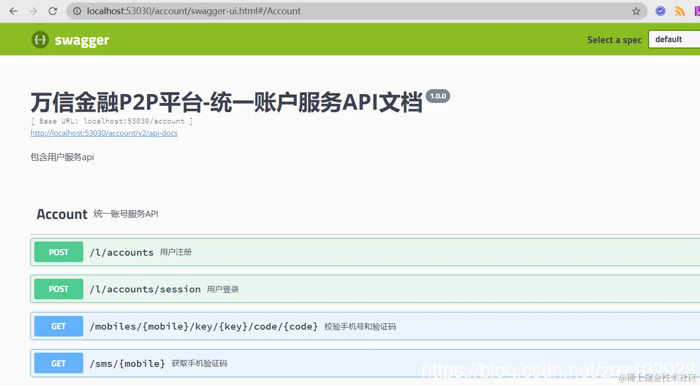Collapse the Account API section header
The width and height of the screenshot is (700, 386).
(x=365, y=214)
